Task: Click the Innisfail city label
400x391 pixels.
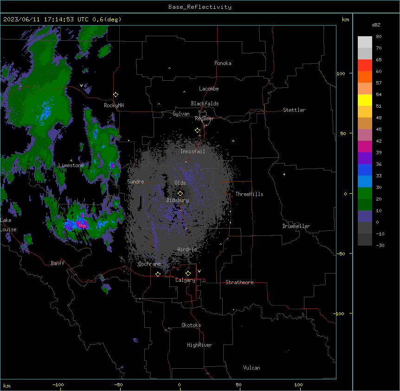Action: coord(193,151)
